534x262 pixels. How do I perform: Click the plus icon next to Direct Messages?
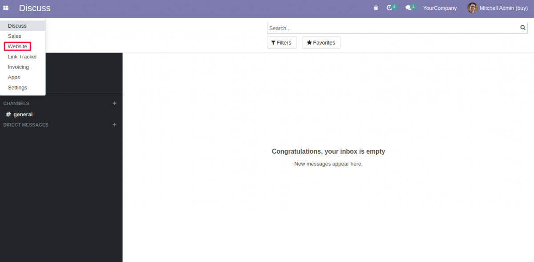[x=114, y=125]
